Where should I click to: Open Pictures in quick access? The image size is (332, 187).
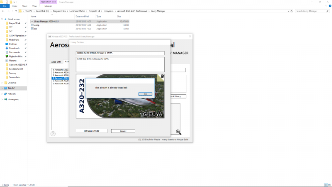(13, 61)
